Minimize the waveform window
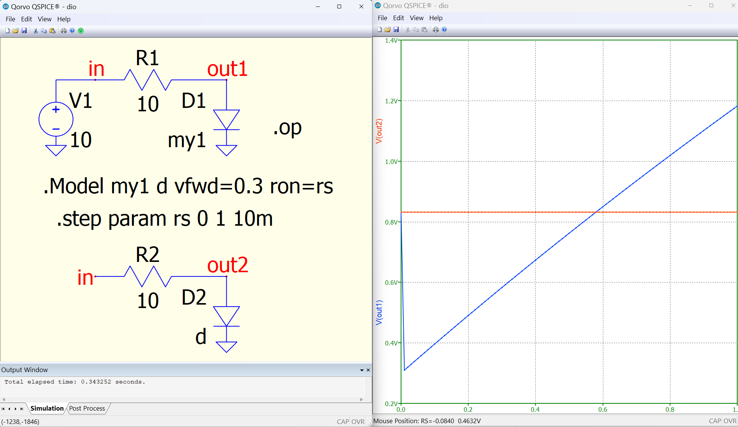This screenshot has height=427, width=738. click(x=690, y=5)
